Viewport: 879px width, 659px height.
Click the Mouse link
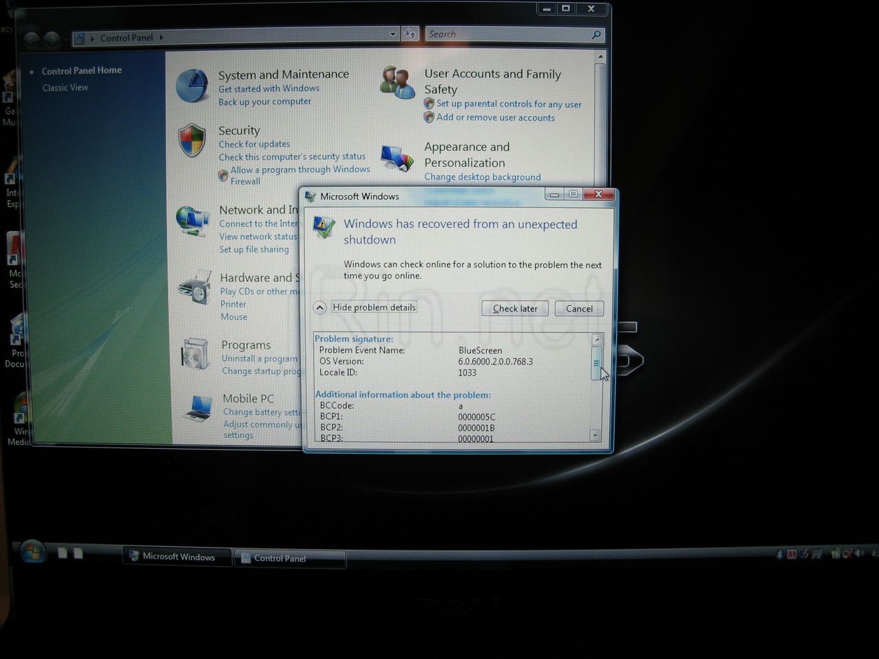pyautogui.click(x=234, y=317)
